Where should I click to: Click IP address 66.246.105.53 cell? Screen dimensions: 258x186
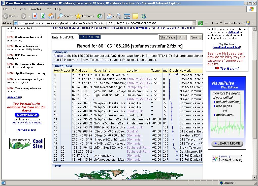click(82, 87)
